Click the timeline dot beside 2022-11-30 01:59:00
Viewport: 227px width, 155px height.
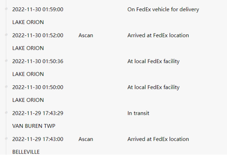click(6, 8)
